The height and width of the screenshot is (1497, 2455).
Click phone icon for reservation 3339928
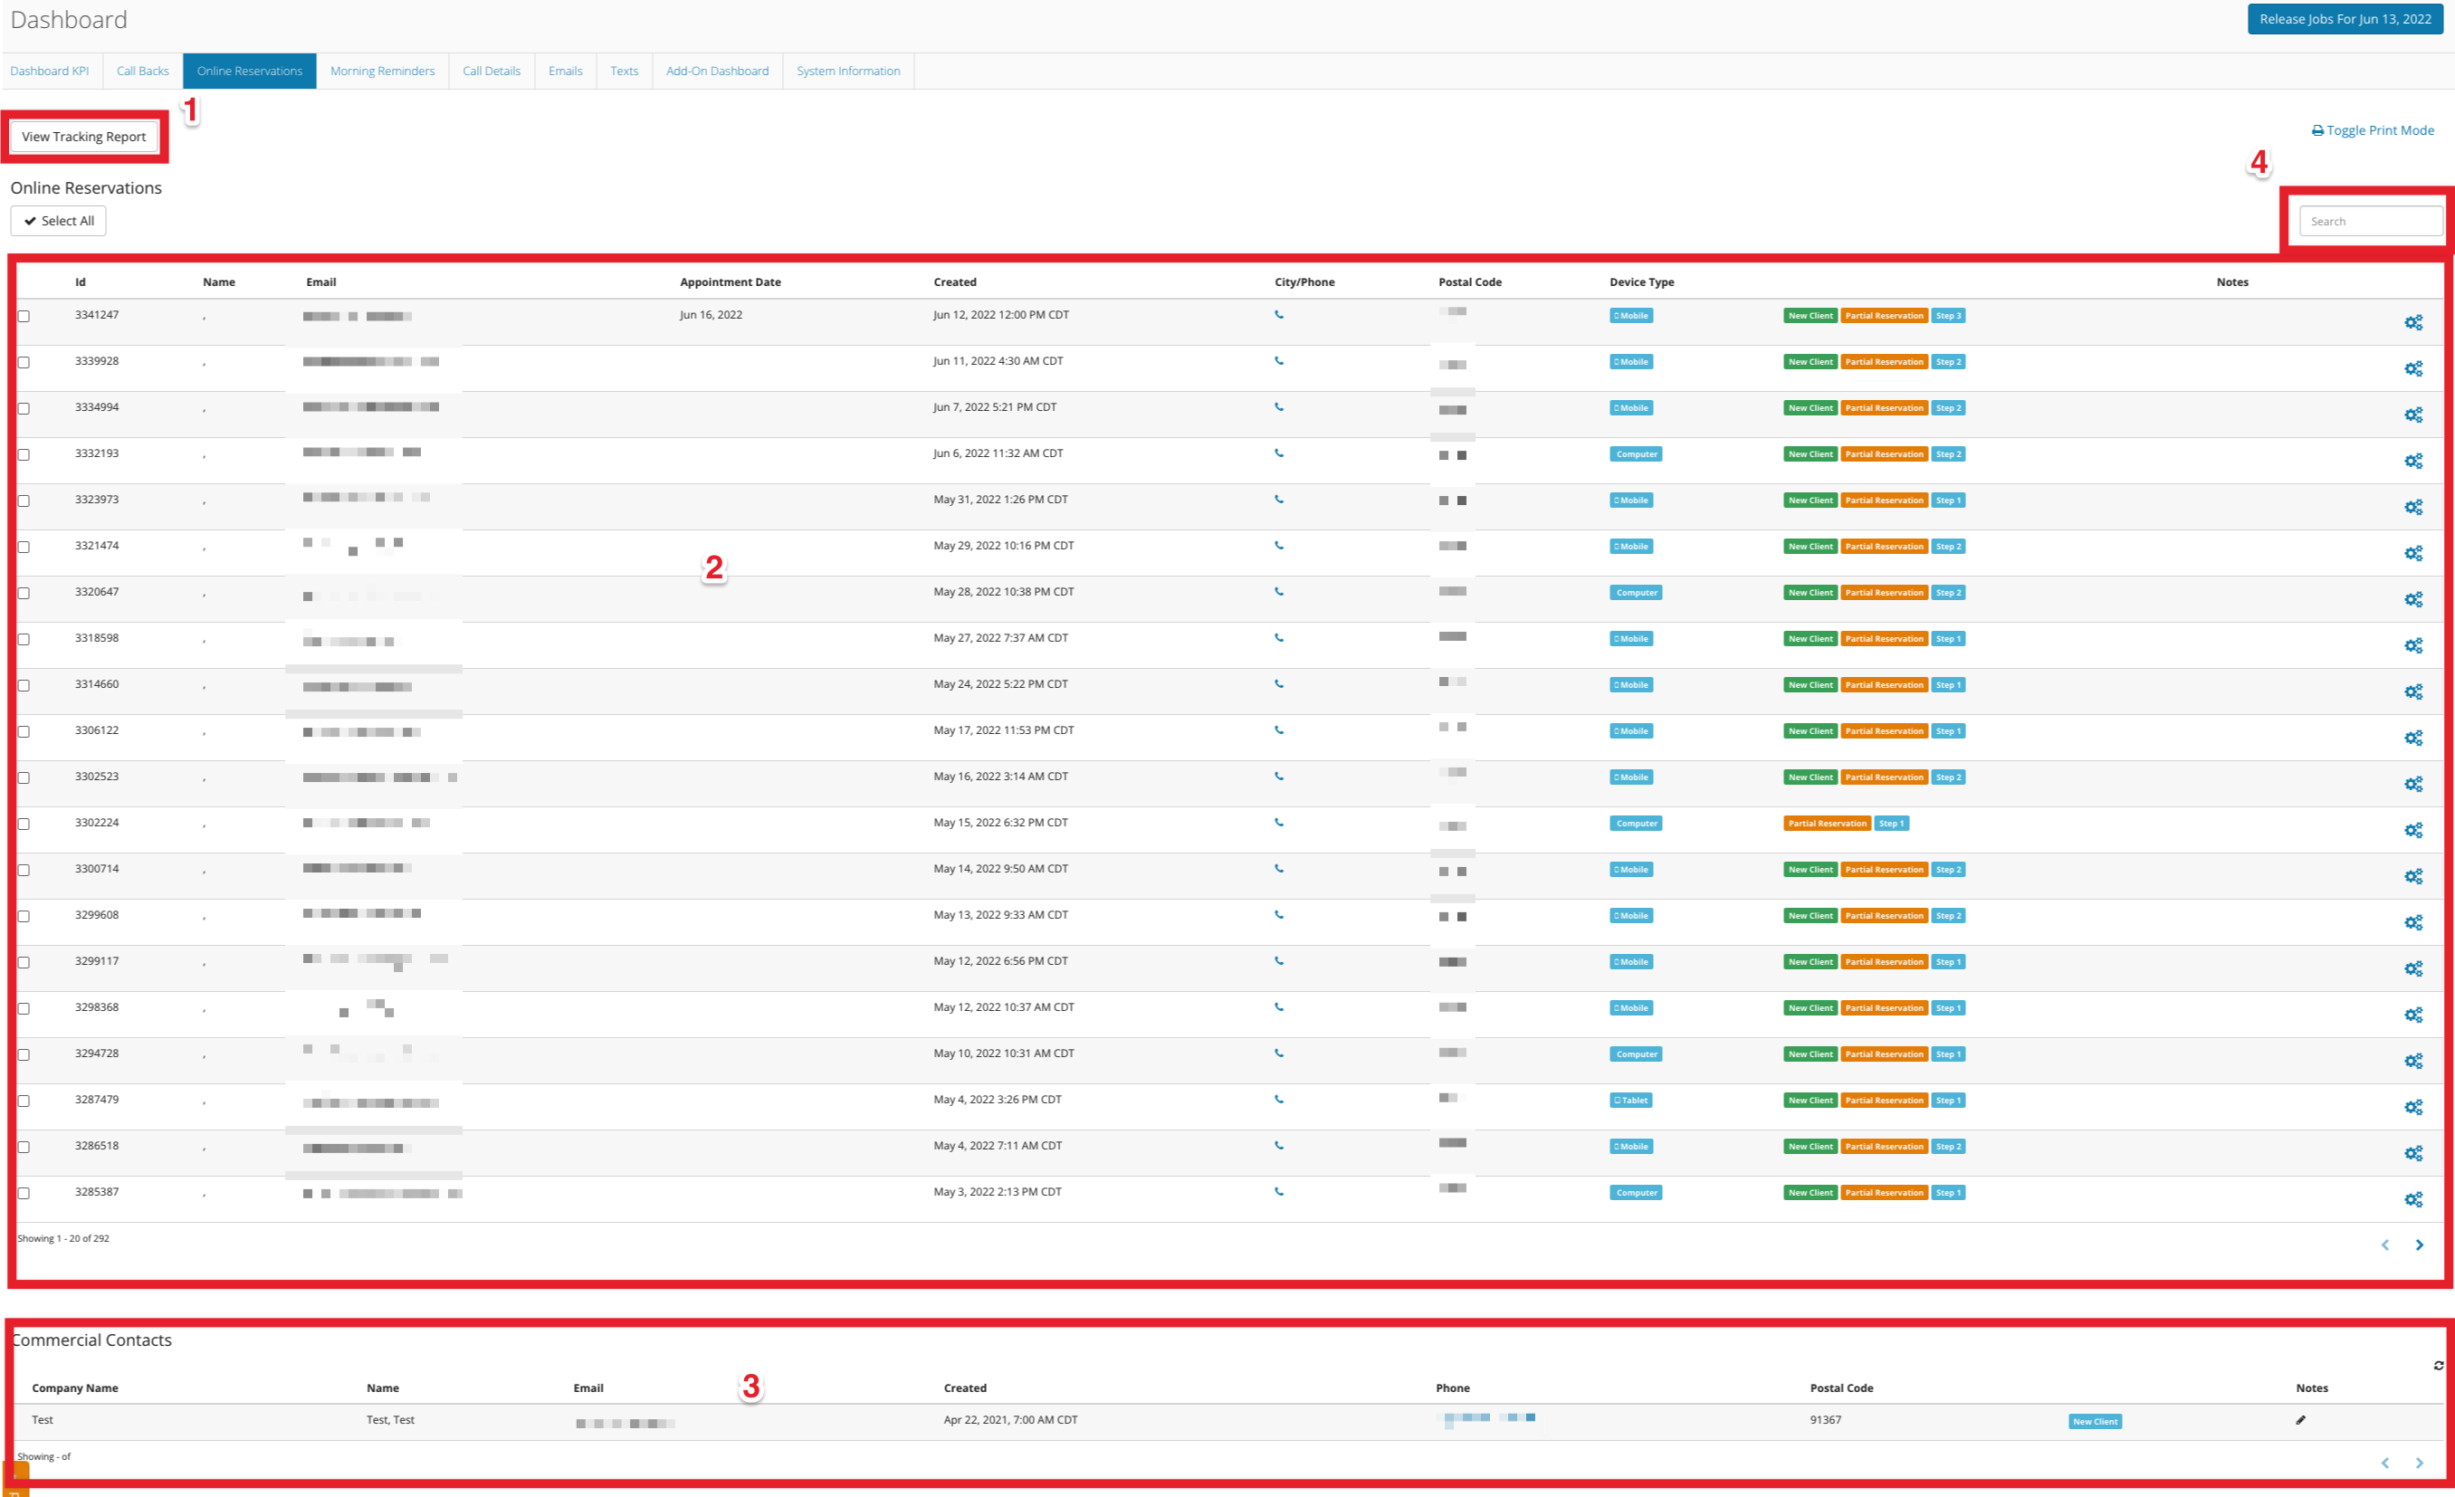[x=1279, y=361]
